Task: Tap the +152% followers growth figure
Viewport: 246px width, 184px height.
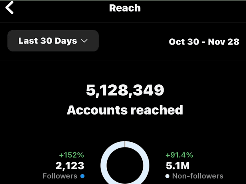Action: 72,155
